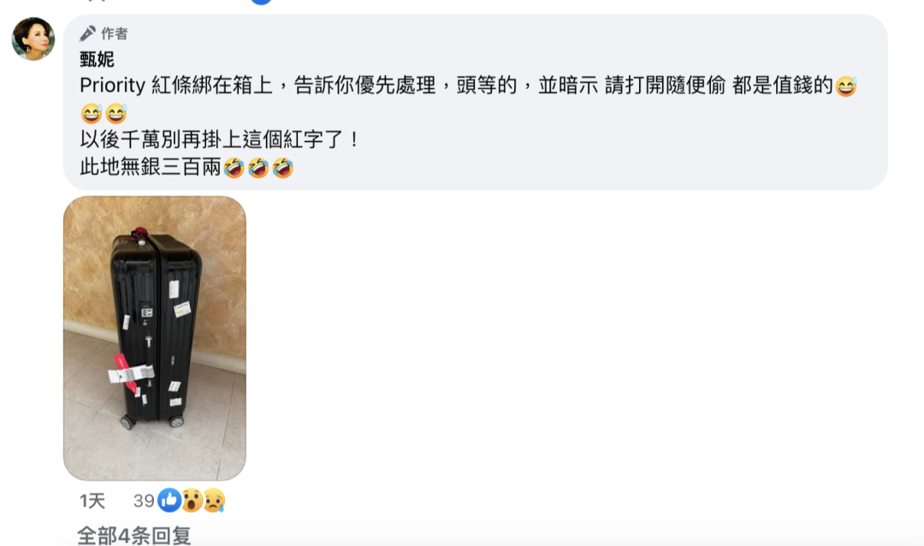Click the wow surprised reaction icon

192,501
